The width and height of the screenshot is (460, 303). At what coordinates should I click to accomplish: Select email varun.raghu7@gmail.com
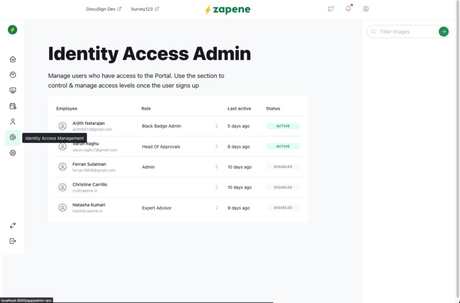pyautogui.click(x=95, y=150)
